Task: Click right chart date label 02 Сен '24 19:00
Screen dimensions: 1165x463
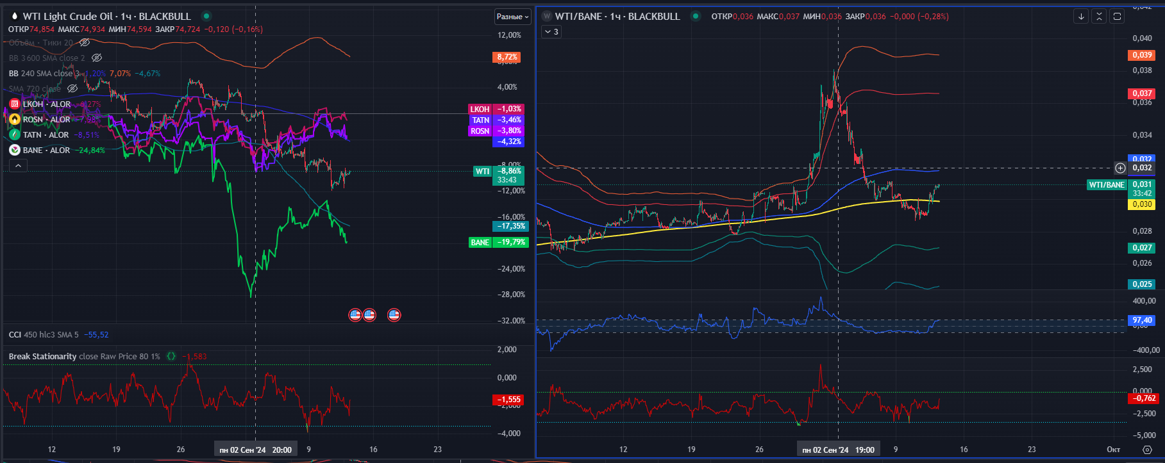Action: pyautogui.click(x=838, y=450)
